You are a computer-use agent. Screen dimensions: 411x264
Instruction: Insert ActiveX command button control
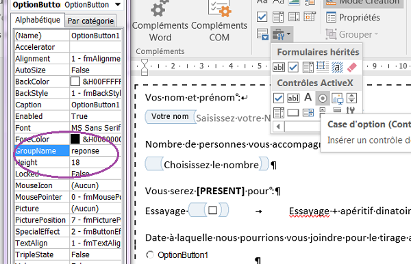pyautogui.click(x=293, y=113)
